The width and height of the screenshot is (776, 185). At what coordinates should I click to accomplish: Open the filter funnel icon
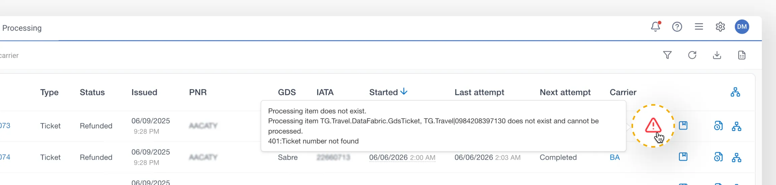pyautogui.click(x=667, y=55)
